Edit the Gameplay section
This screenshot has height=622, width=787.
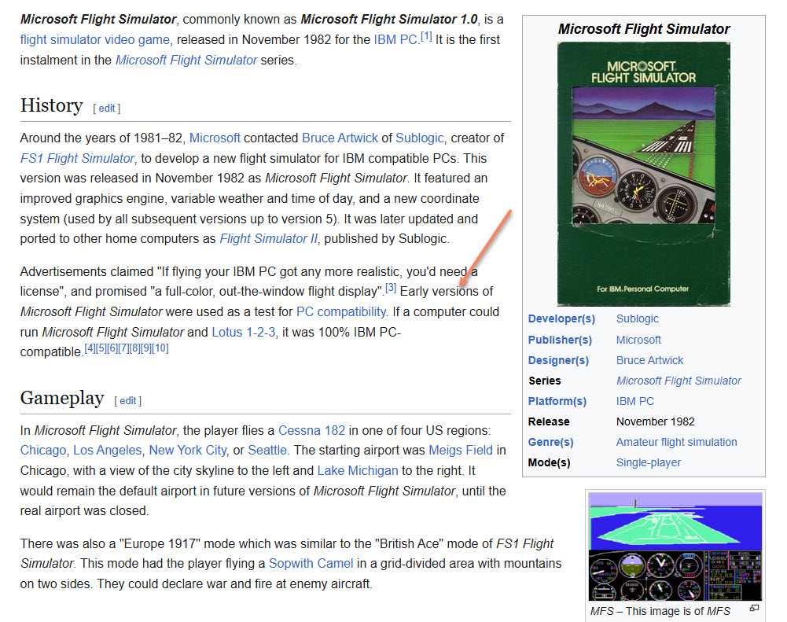128,400
